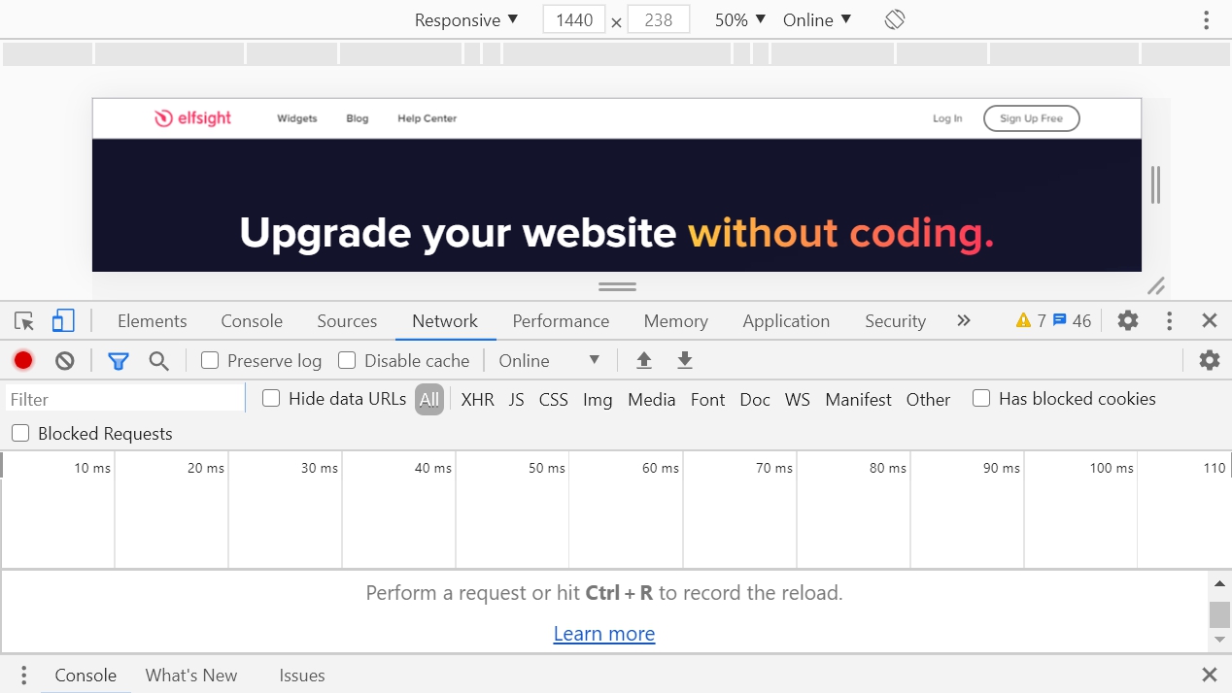The width and height of the screenshot is (1232, 693).
Task: Select the inspect element cursor tool
Action: 23,320
